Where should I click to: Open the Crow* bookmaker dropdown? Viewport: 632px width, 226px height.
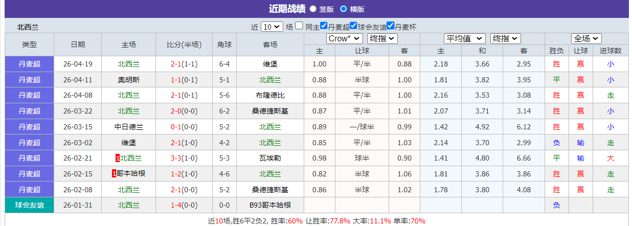[x=345, y=38]
